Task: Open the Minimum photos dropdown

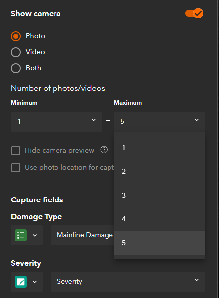Action: pyautogui.click(x=56, y=122)
